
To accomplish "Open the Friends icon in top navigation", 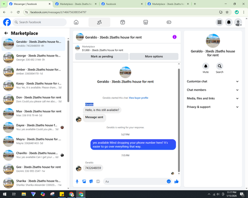I will [99, 22].
